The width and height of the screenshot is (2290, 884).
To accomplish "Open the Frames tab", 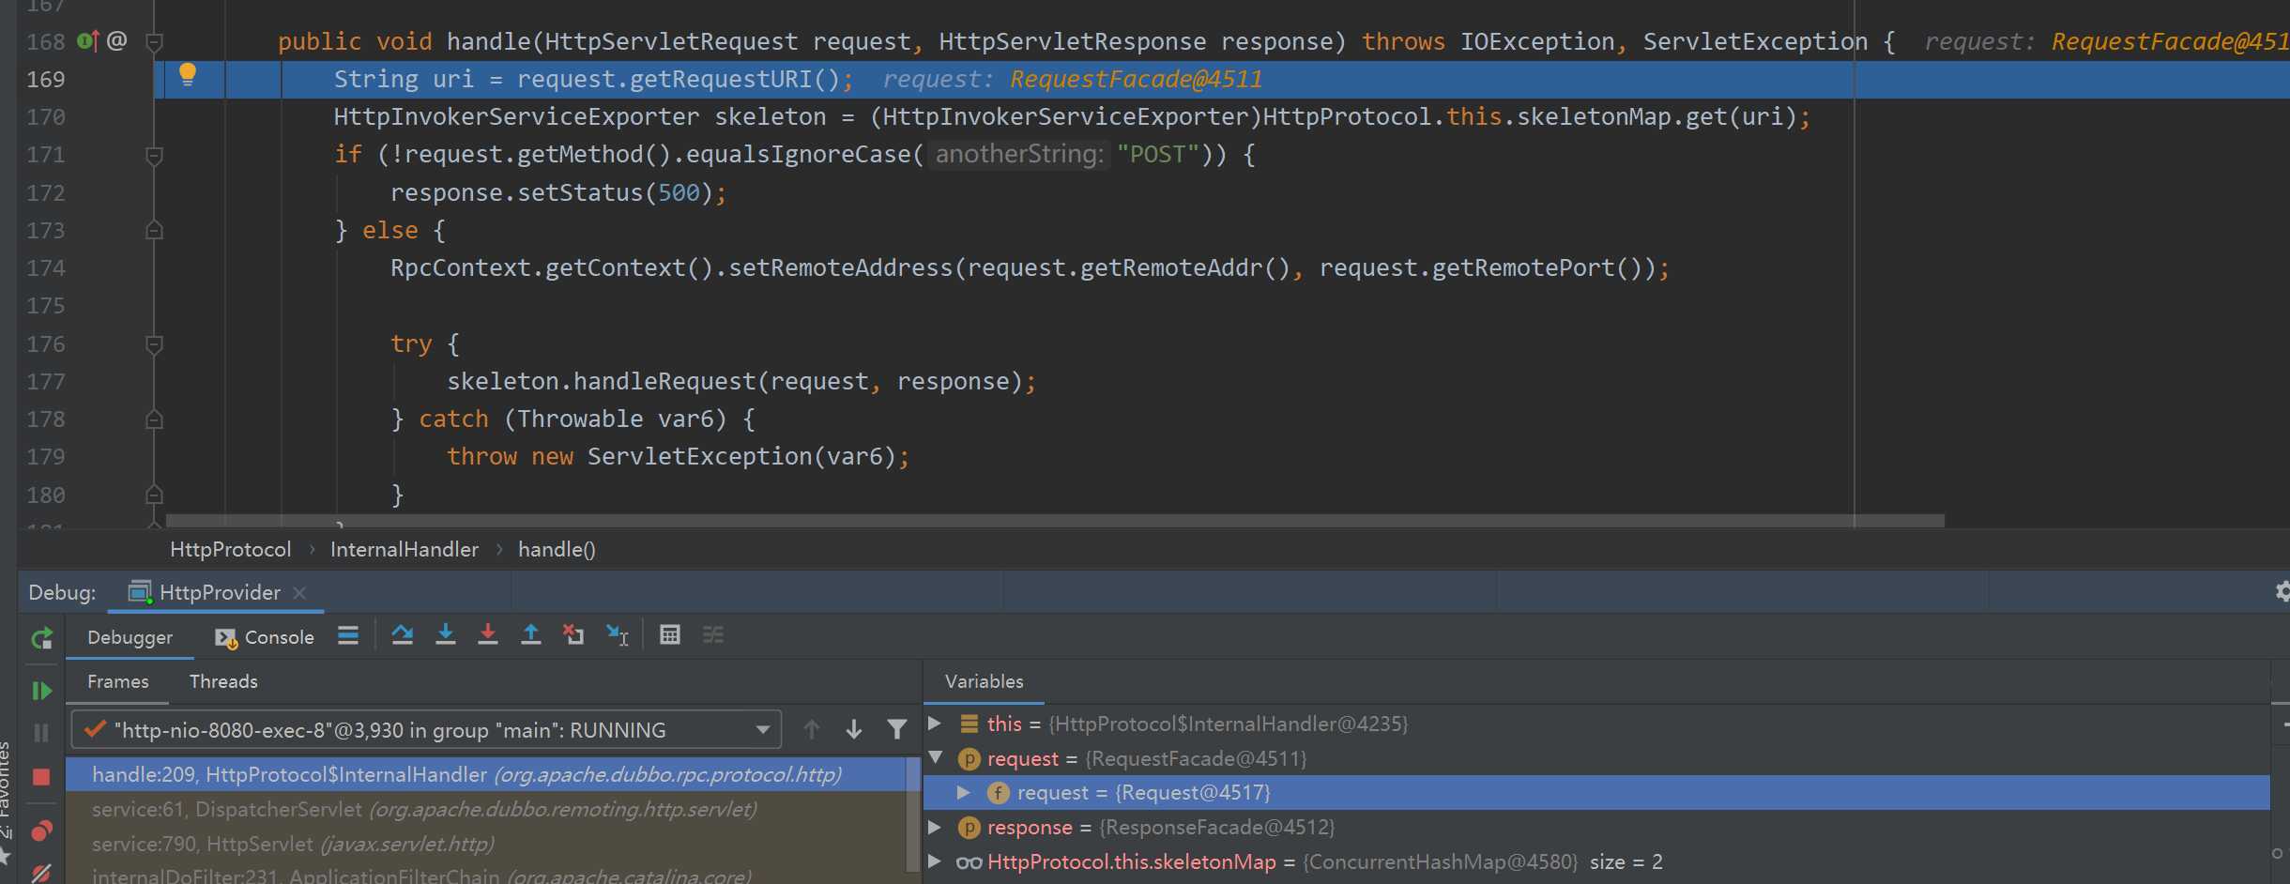I will [x=118, y=681].
